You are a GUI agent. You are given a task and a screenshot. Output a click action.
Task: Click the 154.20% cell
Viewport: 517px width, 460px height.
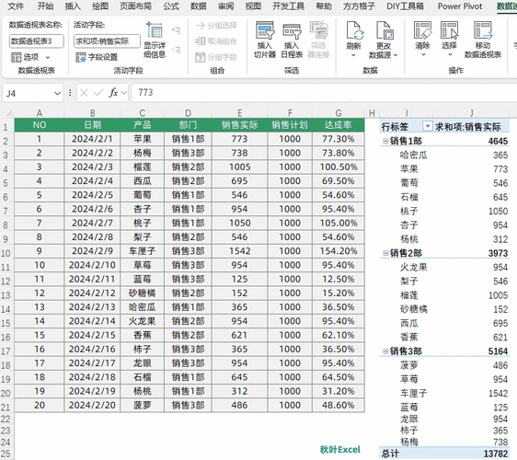click(339, 251)
